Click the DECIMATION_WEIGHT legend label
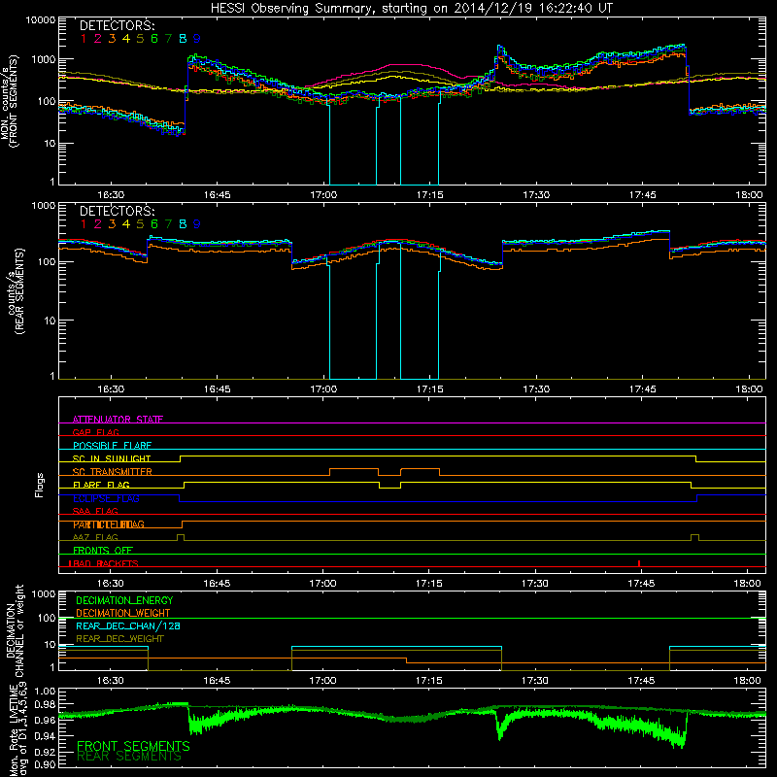The width and height of the screenshot is (777, 777). [x=123, y=613]
